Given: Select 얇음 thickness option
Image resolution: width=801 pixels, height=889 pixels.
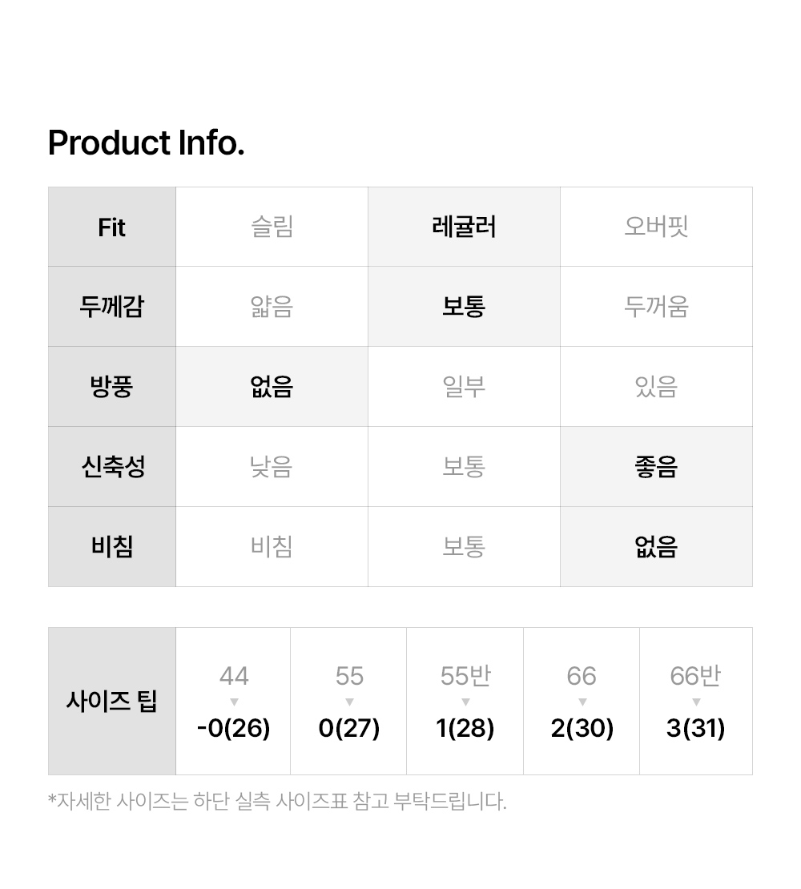Looking at the screenshot, I should (x=272, y=307).
